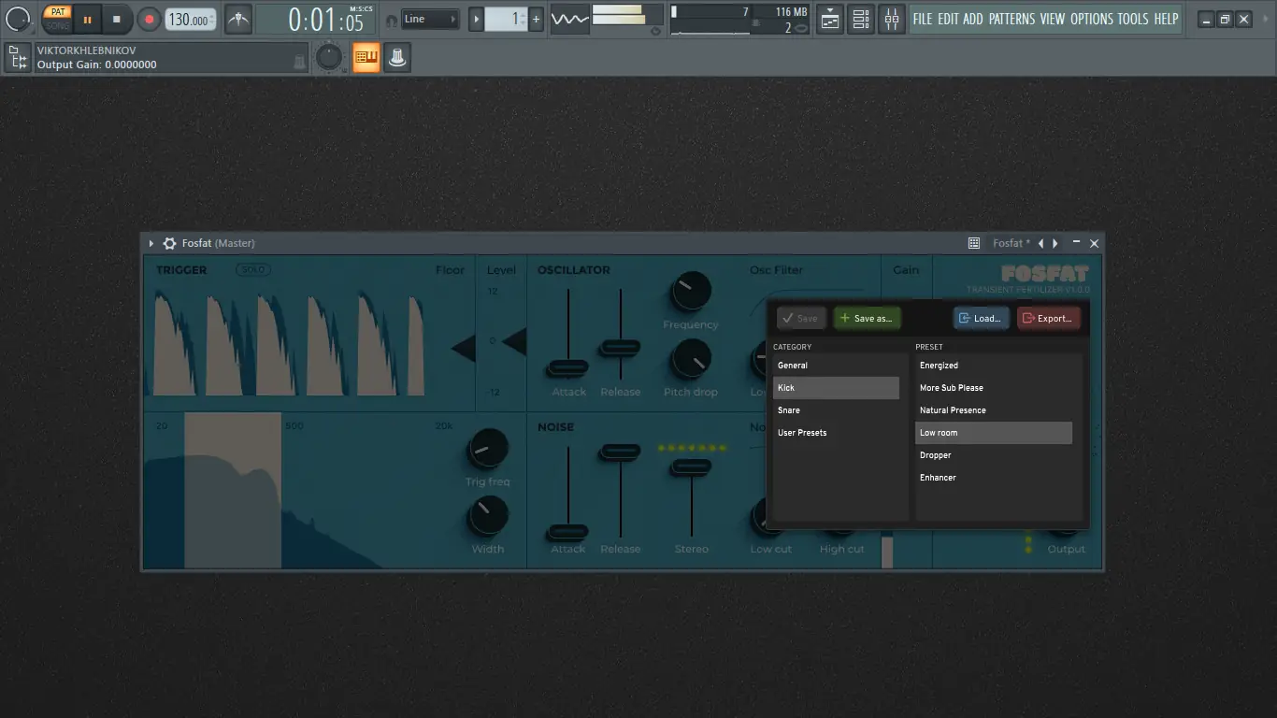Open the PATTERNS menu
Image resolution: width=1277 pixels, height=718 pixels.
tap(1012, 19)
